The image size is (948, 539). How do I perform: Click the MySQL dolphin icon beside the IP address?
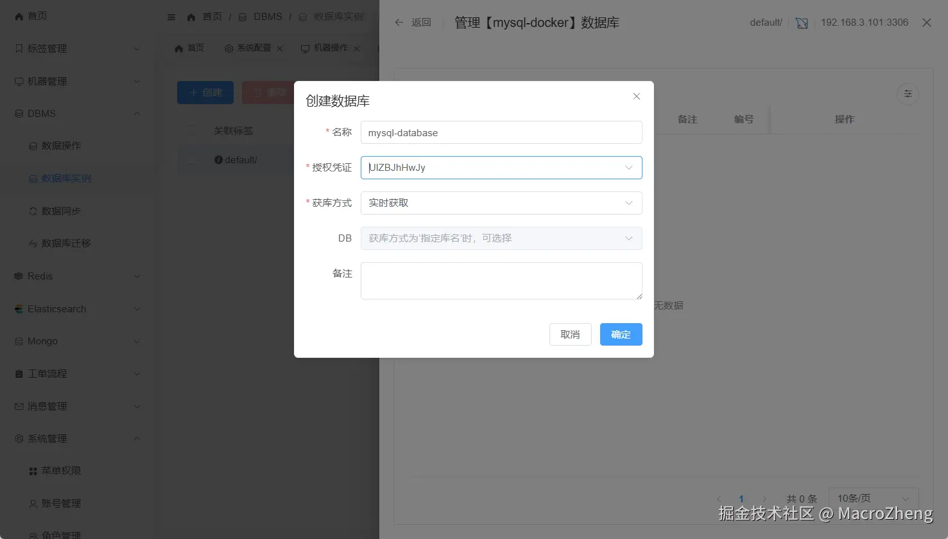tap(802, 22)
